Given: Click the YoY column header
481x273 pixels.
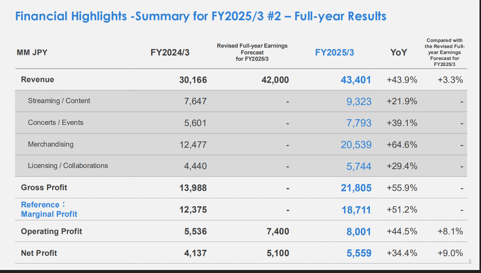Looking at the screenshot, I should tap(398, 52).
